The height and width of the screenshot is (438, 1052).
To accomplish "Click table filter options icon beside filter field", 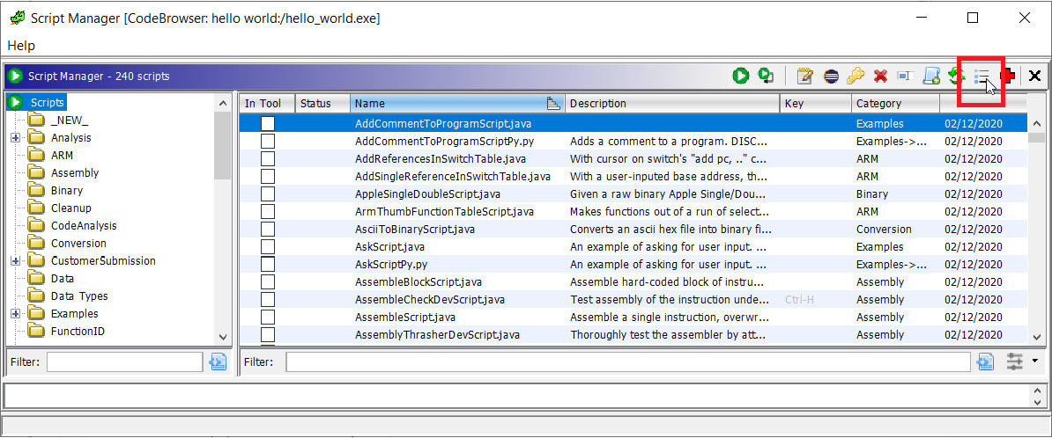I will click(x=985, y=362).
